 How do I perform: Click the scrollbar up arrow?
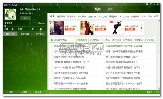(x=159, y=20)
